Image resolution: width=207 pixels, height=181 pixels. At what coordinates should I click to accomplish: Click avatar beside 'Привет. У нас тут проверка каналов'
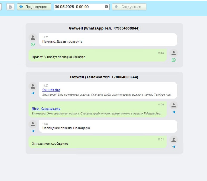(x=174, y=53)
